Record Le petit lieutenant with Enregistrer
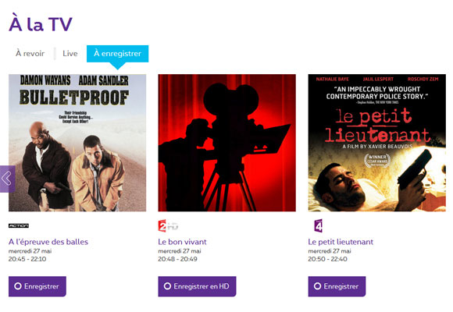453x312 pixels. pos(337,286)
